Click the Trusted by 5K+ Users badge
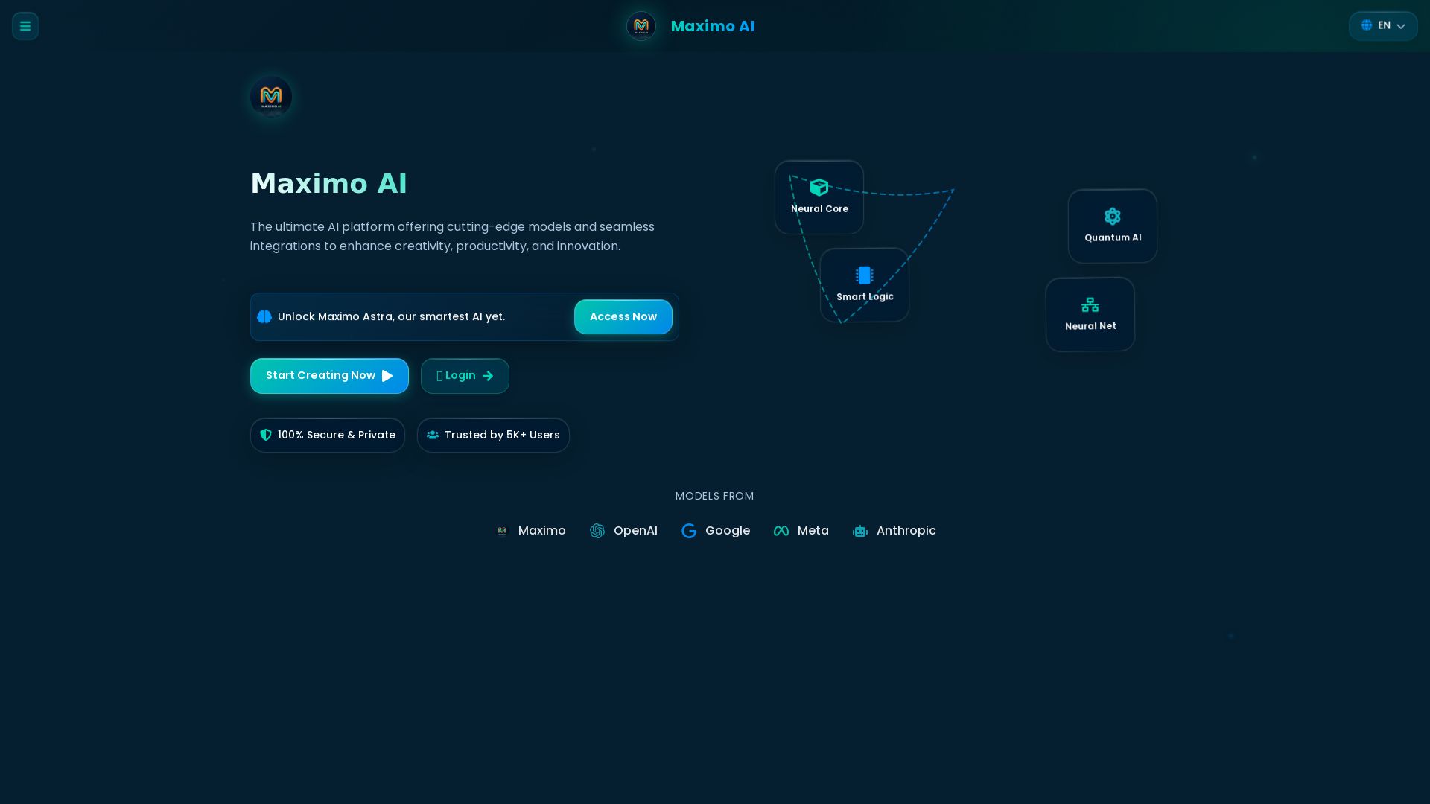This screenshot has width=1430, height=804. click(493, 435)
